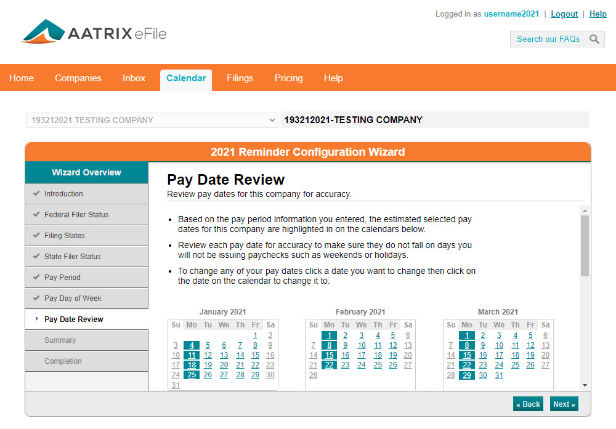Screen dimensions: 616x429
Task: Go to the Inbox tab
Action: click(x=134, y=78)
